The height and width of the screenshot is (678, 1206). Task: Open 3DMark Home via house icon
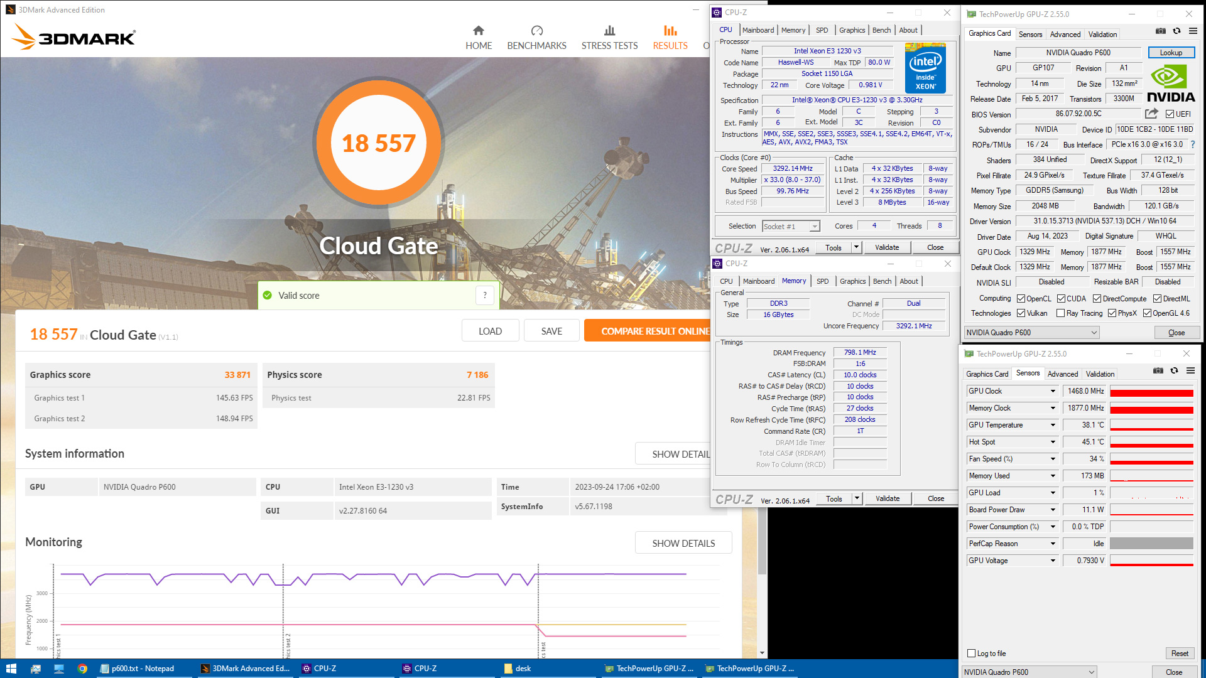[478, 31]
